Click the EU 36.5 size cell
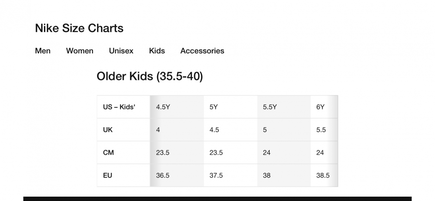The height and width of the screenshot is (201, 435). click(177, 175)
